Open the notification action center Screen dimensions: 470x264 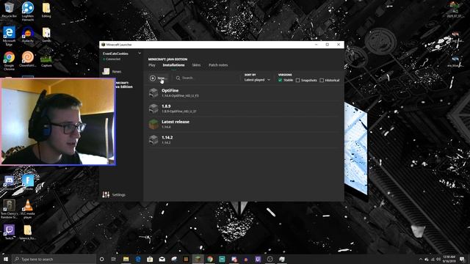(x=462, y=259)
